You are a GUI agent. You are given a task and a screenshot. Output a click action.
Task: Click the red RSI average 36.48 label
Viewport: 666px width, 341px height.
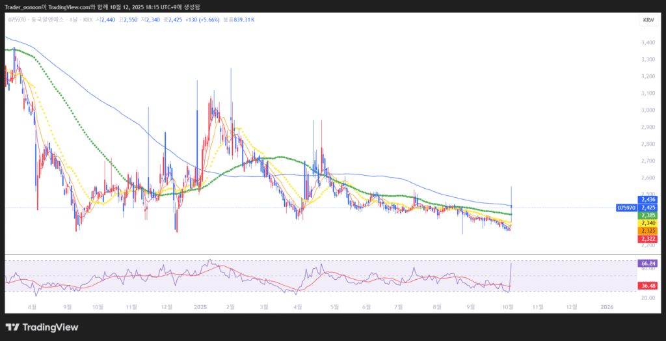point(648,285)
